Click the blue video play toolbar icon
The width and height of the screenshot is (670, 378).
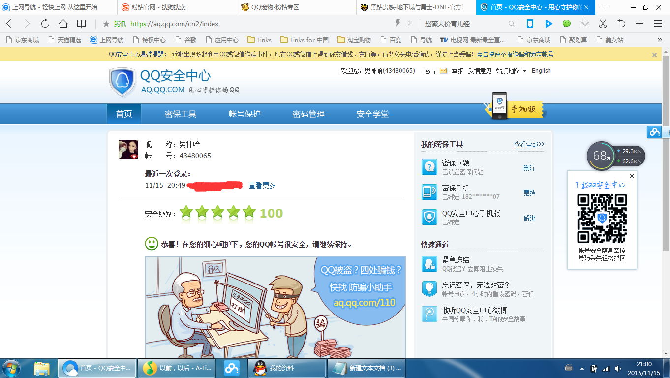pyautogui.click(x=548, y=24)
